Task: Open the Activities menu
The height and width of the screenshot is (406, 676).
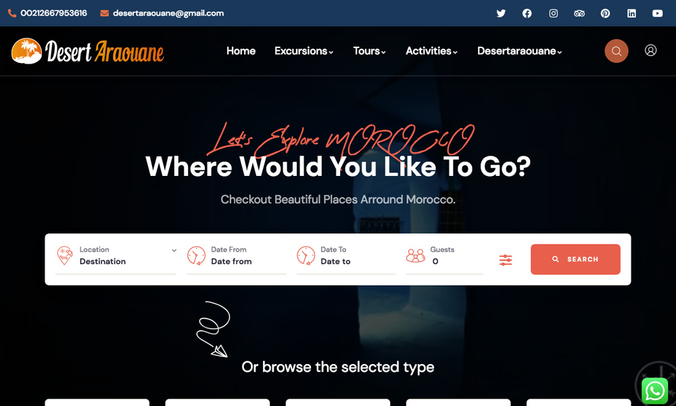Action: [431, 51]
